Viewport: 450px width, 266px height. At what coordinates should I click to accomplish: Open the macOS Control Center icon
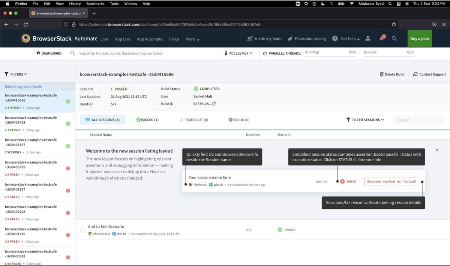click(399, 4)
